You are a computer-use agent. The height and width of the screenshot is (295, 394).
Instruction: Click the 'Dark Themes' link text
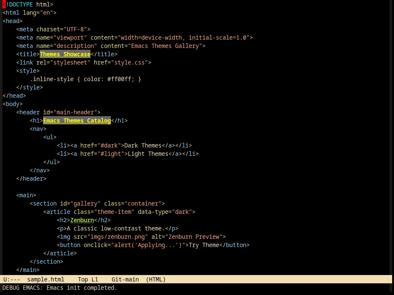point(143,145)
